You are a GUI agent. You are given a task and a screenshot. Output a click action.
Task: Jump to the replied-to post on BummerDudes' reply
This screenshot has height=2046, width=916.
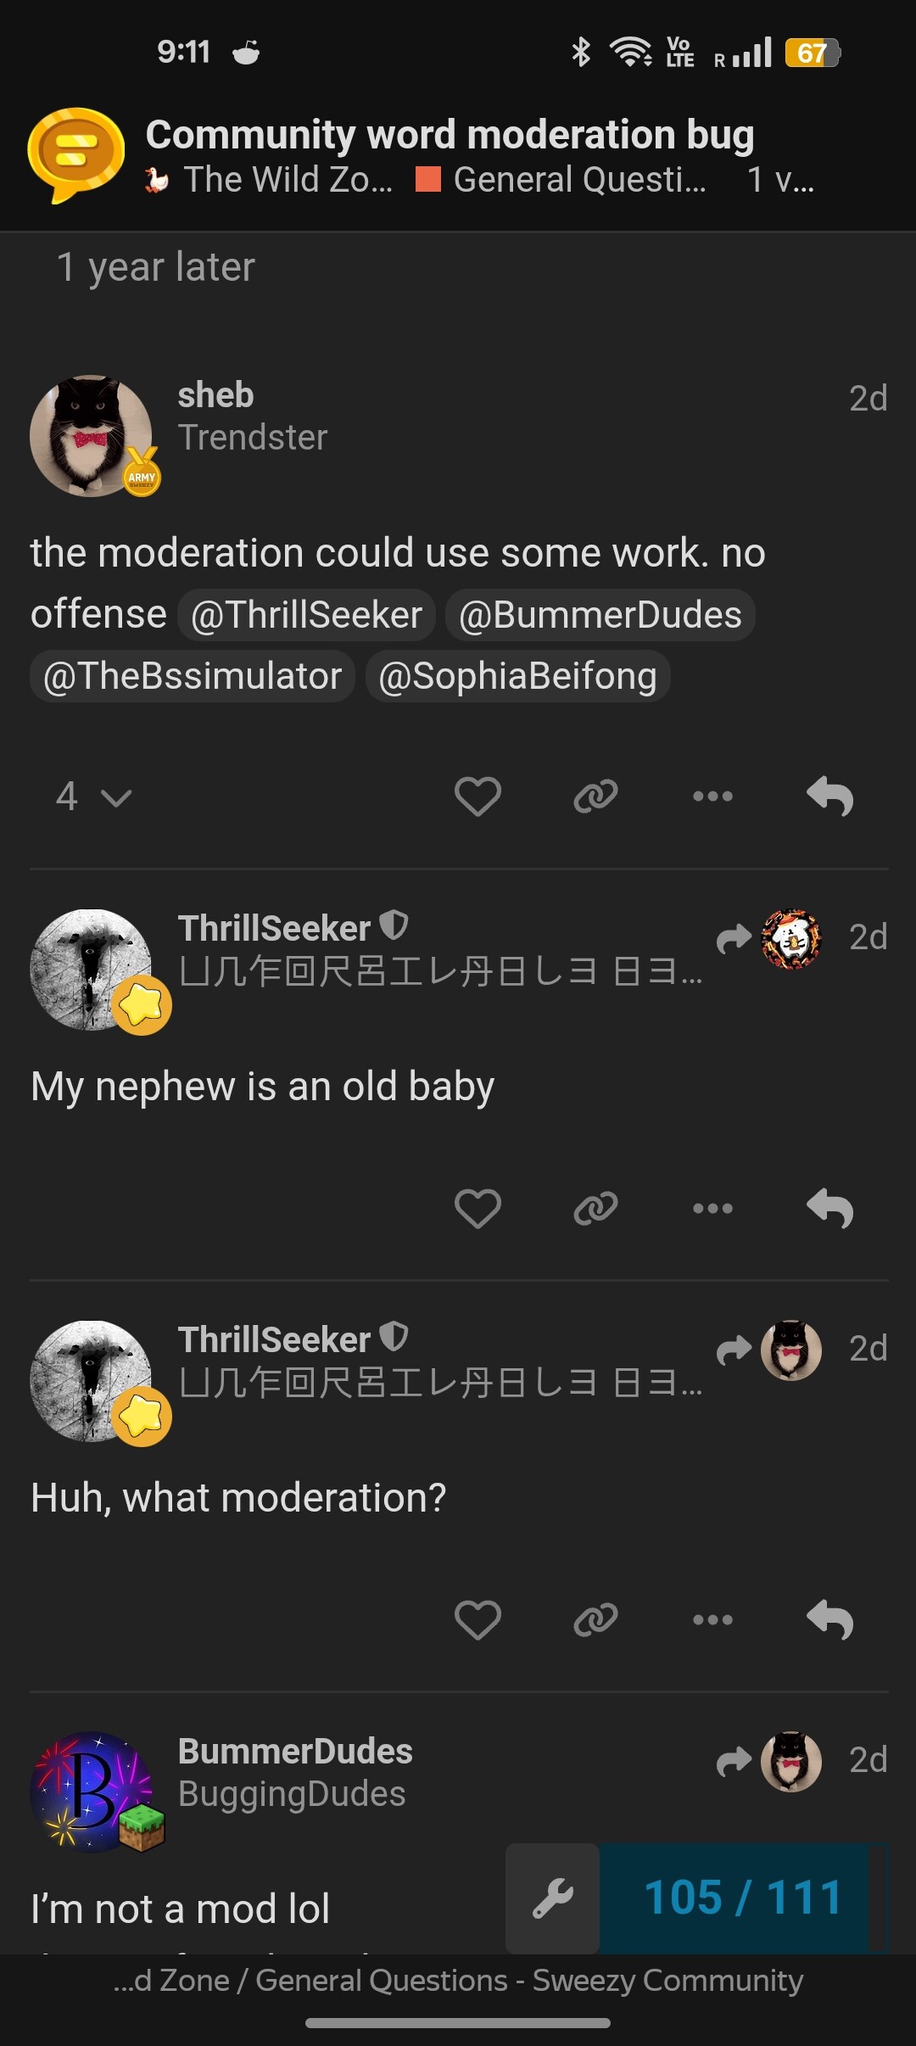(770, 1761)
